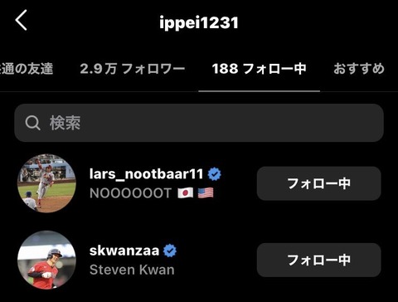The width and height of the screenshot is (398, 302).
Task: Tap the Japan flag emoji
Action: point(186,193)
